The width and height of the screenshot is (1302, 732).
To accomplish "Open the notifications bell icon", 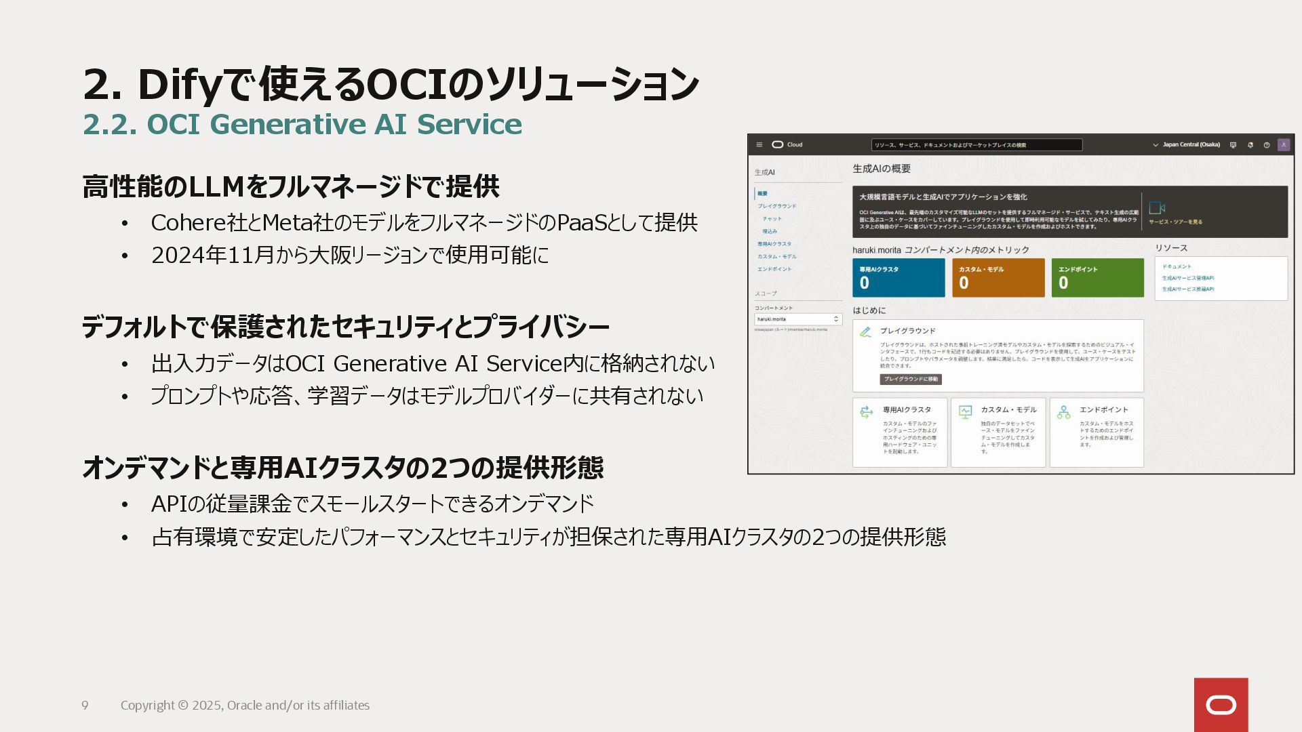I will pyautogui.click(x=1250, y=145).
